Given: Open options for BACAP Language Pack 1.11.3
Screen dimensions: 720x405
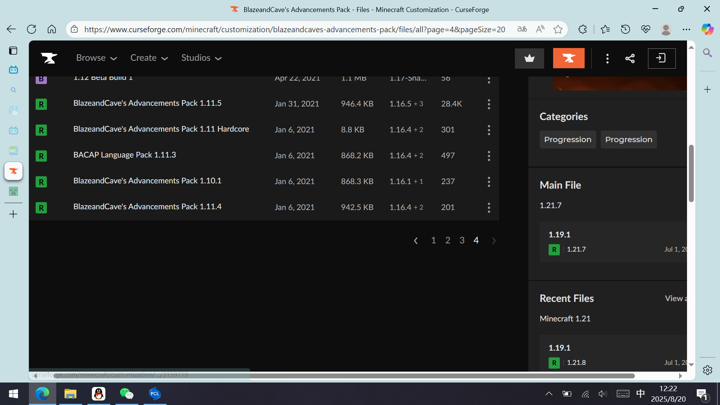Looking at the screenshot, I should [489, 156].
